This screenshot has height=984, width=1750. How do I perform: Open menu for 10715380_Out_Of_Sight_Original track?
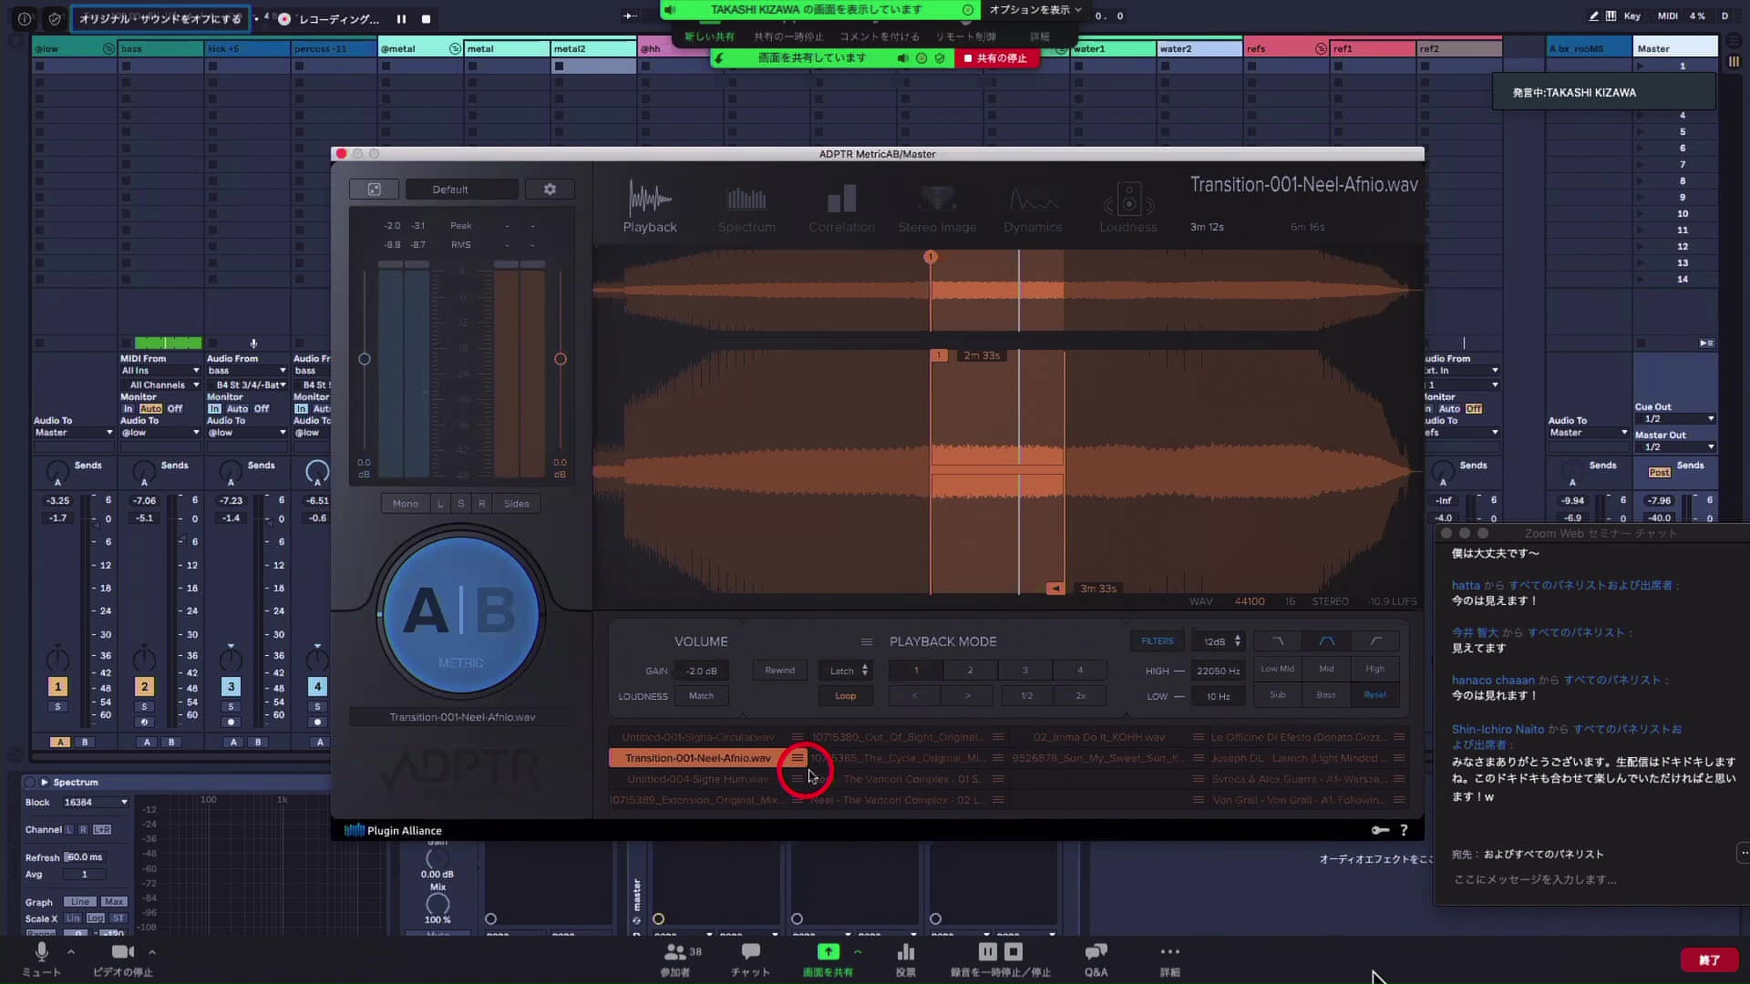click(x=998, y=737)
